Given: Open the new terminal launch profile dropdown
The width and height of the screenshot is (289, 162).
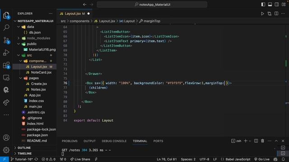Looking at the screenshot, I should (x=250, y=141).
